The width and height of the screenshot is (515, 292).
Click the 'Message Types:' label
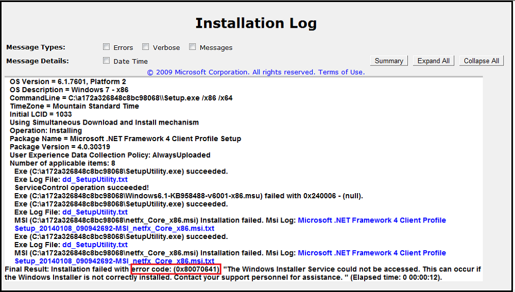click(x=36, y=47)
